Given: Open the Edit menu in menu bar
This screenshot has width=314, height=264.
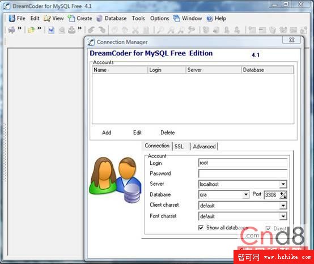Looking at the screenshot, I should coord(35,18).
